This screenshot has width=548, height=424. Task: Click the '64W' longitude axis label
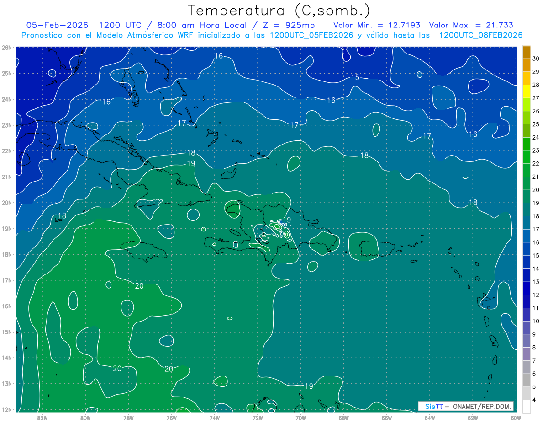[430, 418]
